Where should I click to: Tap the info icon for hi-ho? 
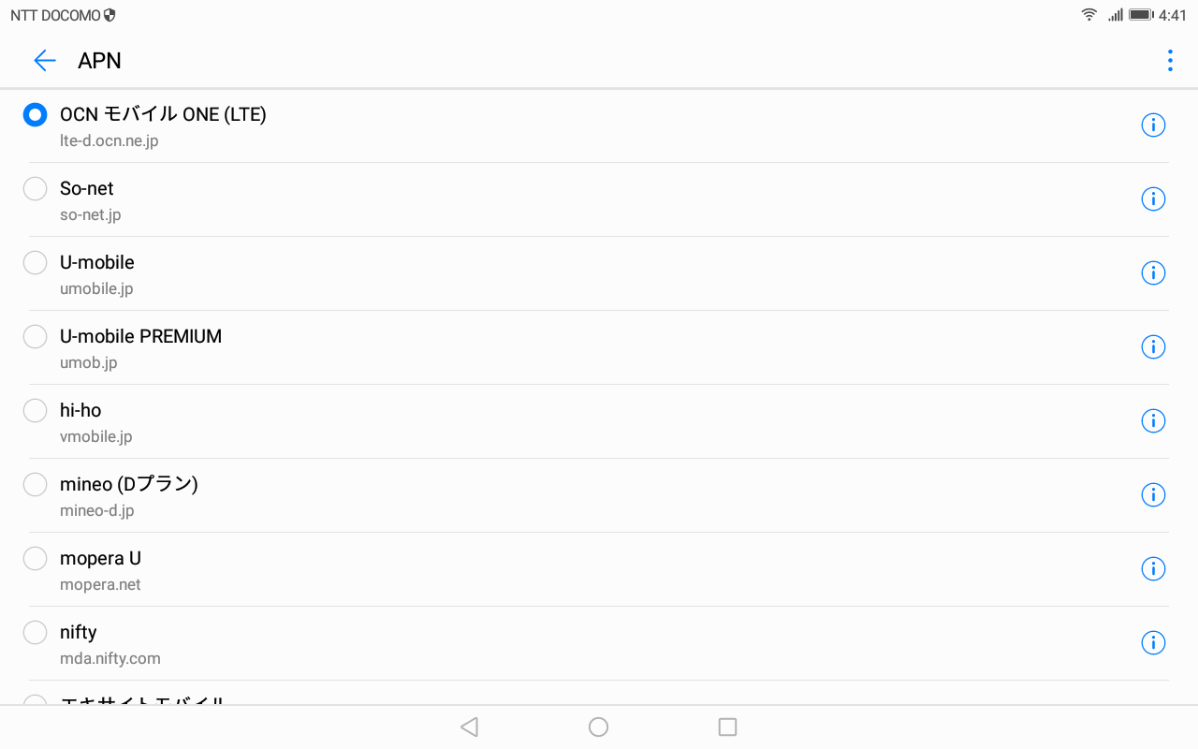tap(1153, 421)
